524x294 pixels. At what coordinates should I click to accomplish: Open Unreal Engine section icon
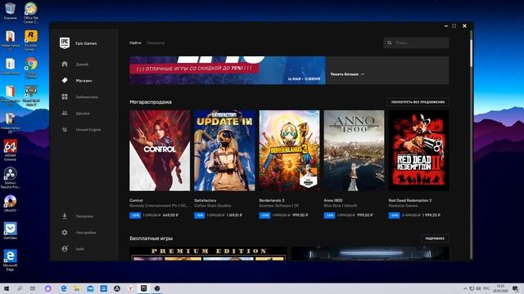pos(65,129)
